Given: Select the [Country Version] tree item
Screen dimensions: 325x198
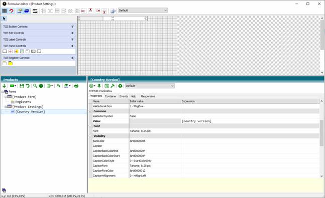Looking at the screenshot, I should [30, 111].
